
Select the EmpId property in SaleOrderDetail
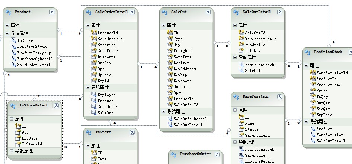103,81
